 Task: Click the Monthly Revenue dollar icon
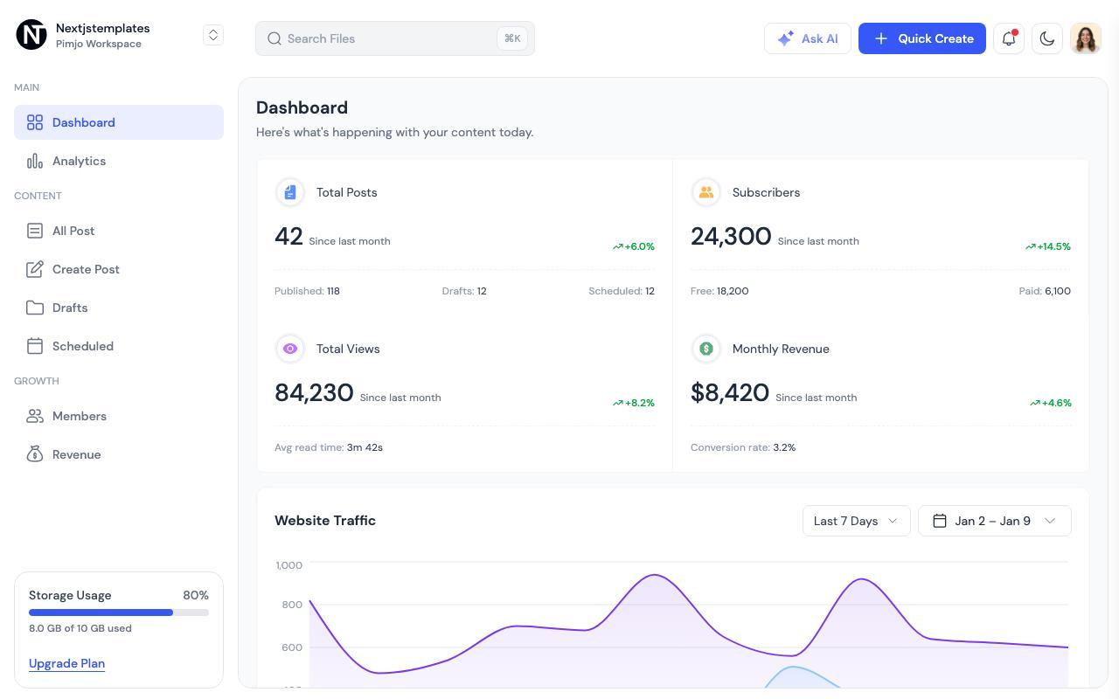[706, 349]
